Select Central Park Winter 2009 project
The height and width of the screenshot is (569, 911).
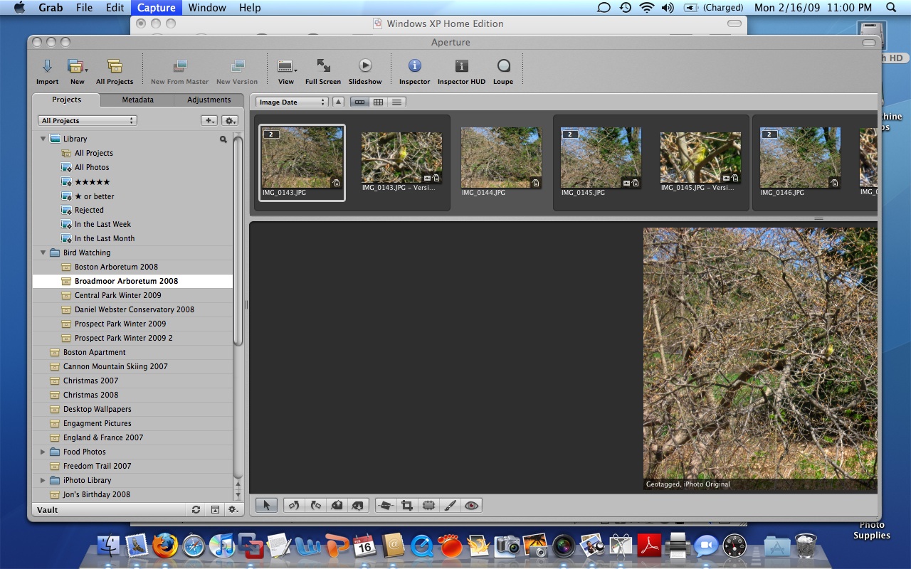pyautogui.click(x=117, y=295)
